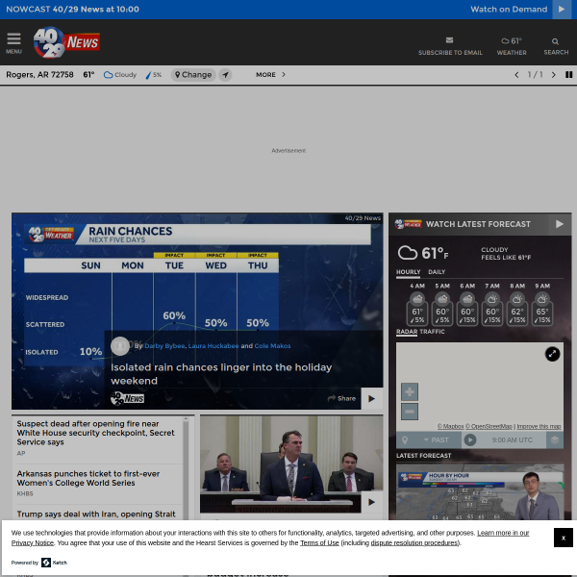Expand radar map to fullscreen
This screenshot has width=577, height=577.
(552, 354)
